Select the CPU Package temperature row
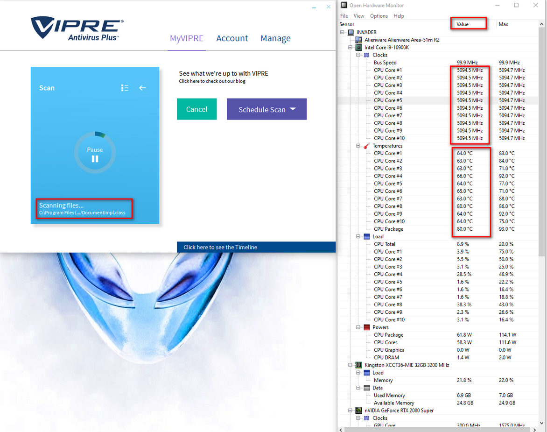 pyautogui.click(x=438, y=229)
